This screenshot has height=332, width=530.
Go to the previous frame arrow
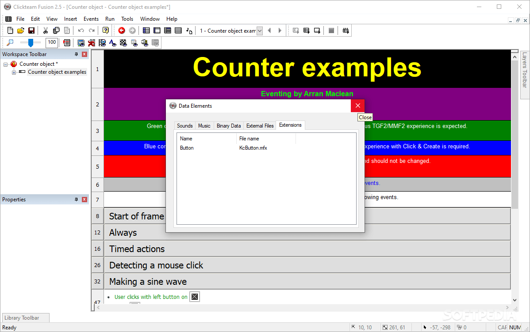pyautogui.click(x=269, y=31)
